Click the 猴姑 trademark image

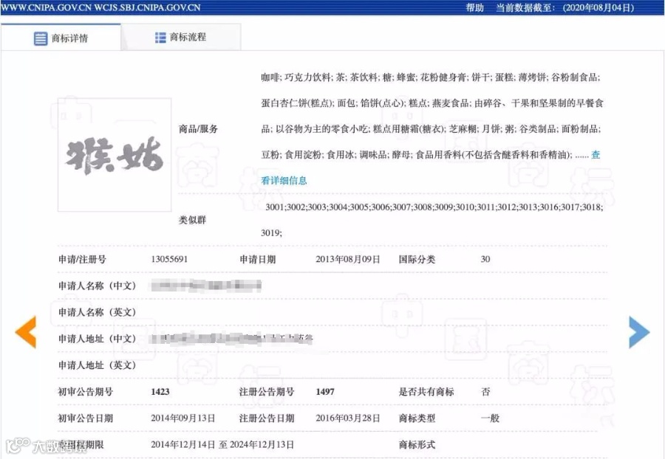(115, 154)
